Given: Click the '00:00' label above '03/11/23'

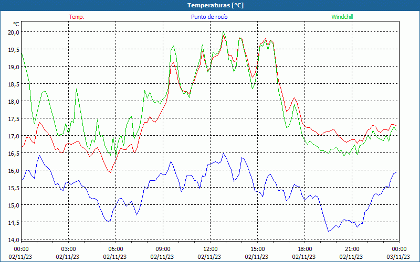Looking at the screenshot, I should click(x=400, y=249).
